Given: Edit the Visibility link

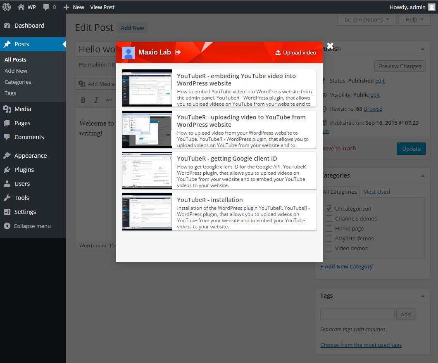Looking at the screenshot, I should pyautogui.click(x=375, y=95).
